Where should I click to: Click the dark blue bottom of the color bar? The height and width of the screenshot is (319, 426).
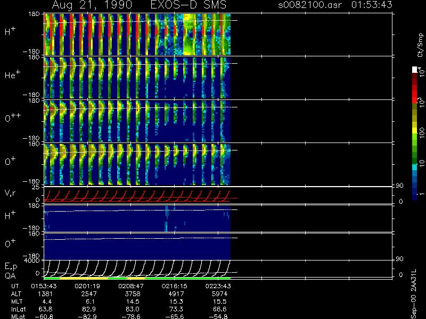pyautogui.click(x=415, y=196)
